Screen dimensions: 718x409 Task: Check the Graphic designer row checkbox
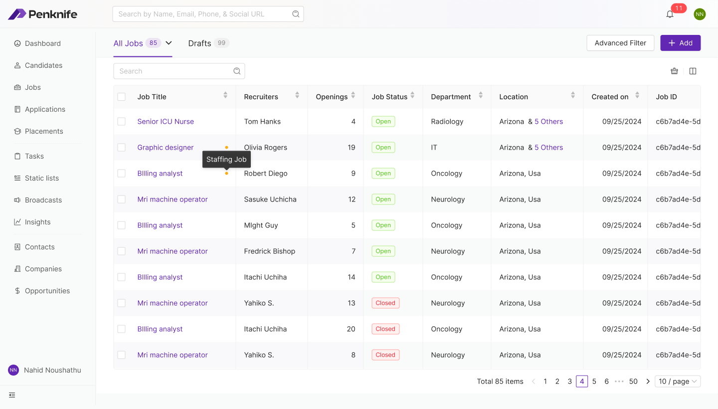[122, 147]
